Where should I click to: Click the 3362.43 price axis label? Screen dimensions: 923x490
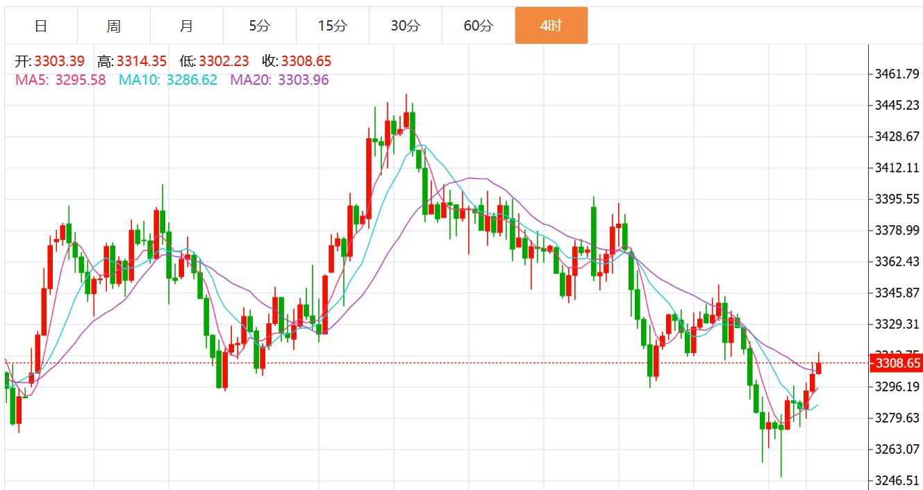pos(898,261)
